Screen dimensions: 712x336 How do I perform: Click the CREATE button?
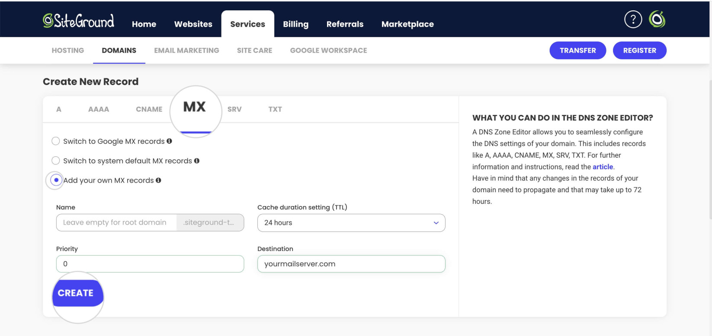pyautogui.click(x=77, y=293)
